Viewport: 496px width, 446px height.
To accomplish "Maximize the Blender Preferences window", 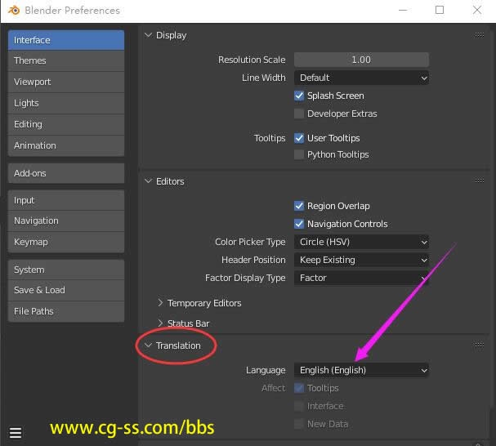I will (x=440, y=11).
